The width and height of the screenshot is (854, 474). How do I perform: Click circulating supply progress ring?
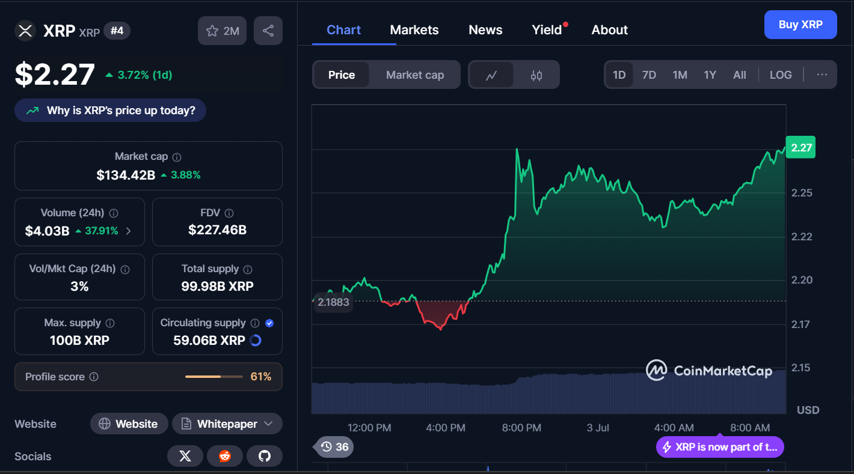point(255,341)
